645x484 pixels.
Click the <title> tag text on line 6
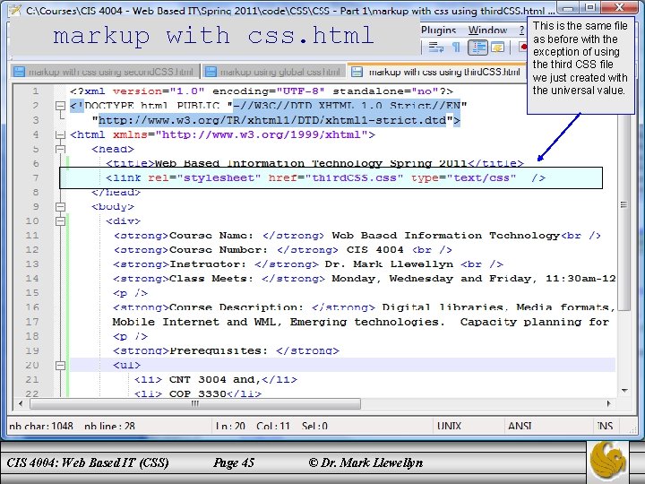pos(130,163)
